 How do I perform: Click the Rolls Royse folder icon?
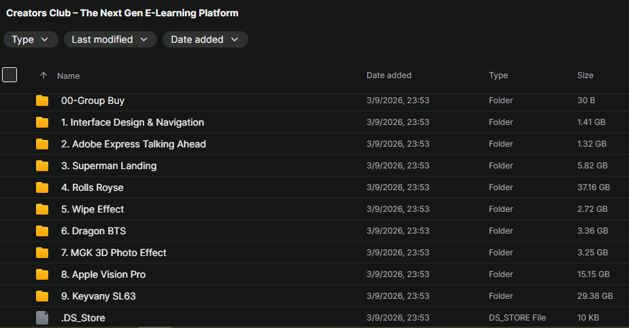pos(42,187)
